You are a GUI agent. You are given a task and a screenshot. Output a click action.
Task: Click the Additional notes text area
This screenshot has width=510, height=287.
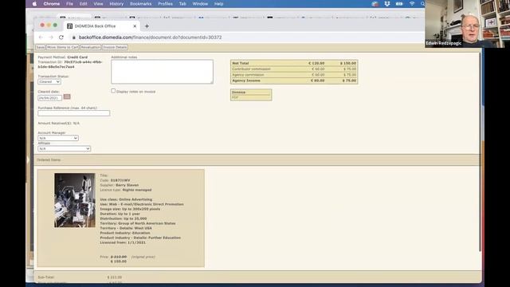tap(162, 72)
